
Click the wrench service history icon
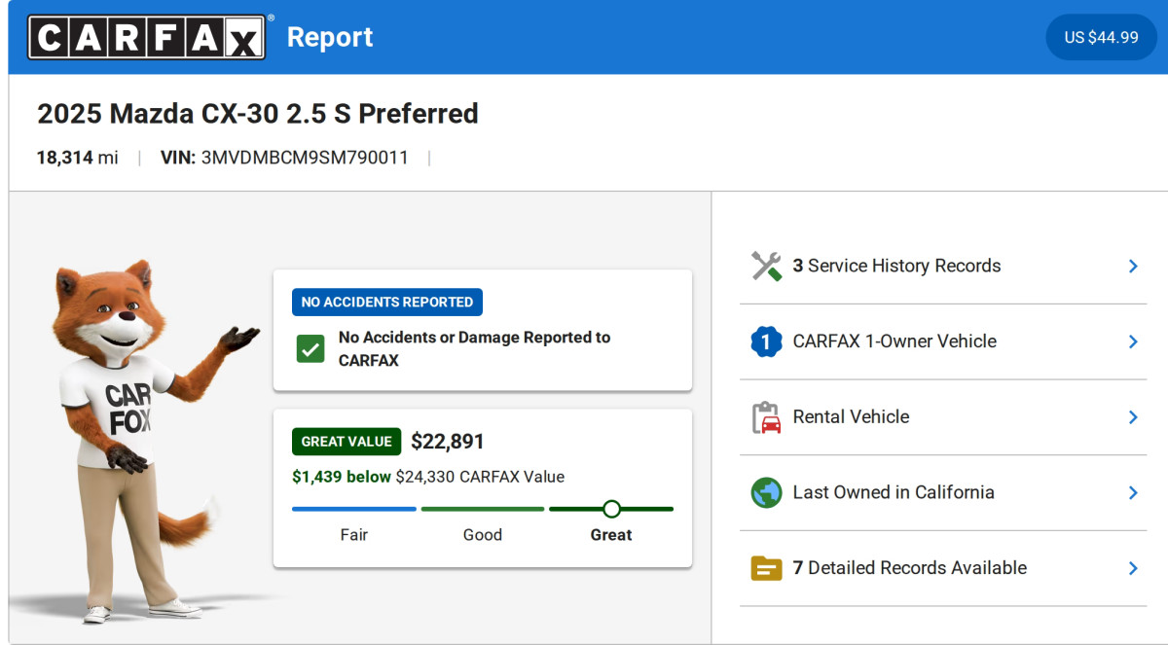[x=766, y=266]
